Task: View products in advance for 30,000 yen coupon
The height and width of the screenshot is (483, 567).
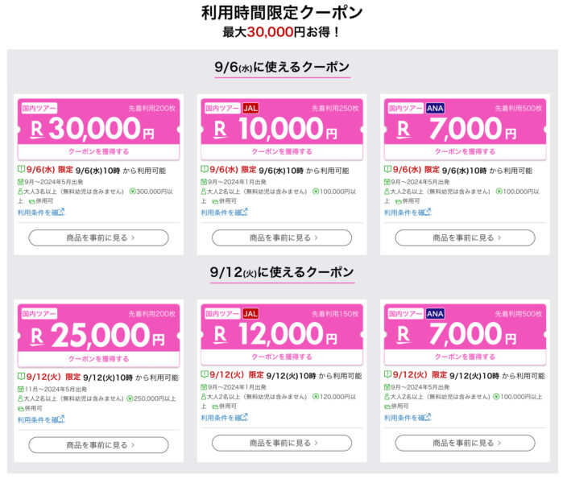Action: tap(99, 238)
